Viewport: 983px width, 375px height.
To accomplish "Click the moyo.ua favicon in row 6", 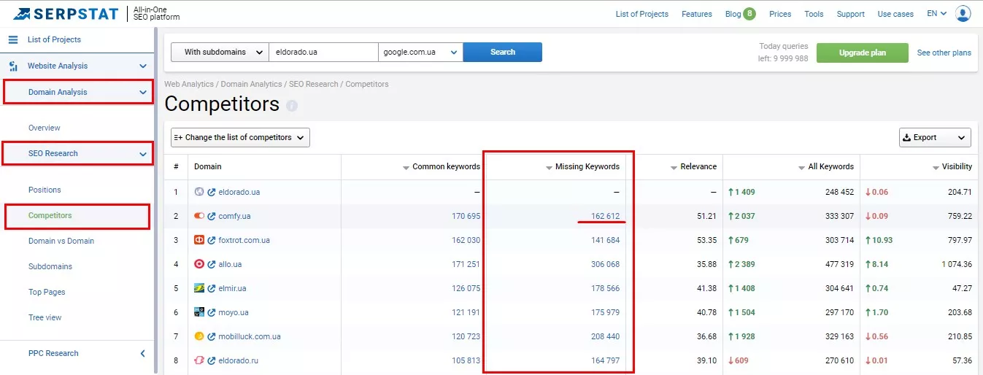I will (199, 312).
